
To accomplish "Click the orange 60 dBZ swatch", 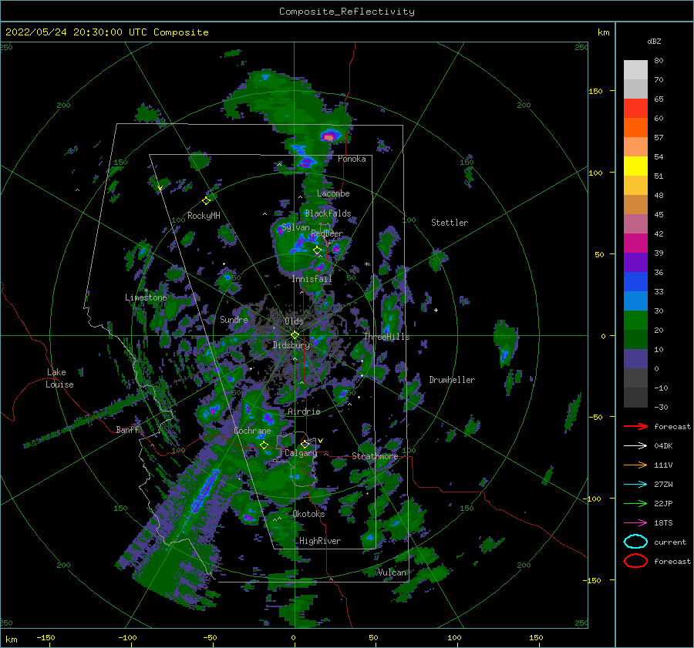I will click(x=635, y=127).
